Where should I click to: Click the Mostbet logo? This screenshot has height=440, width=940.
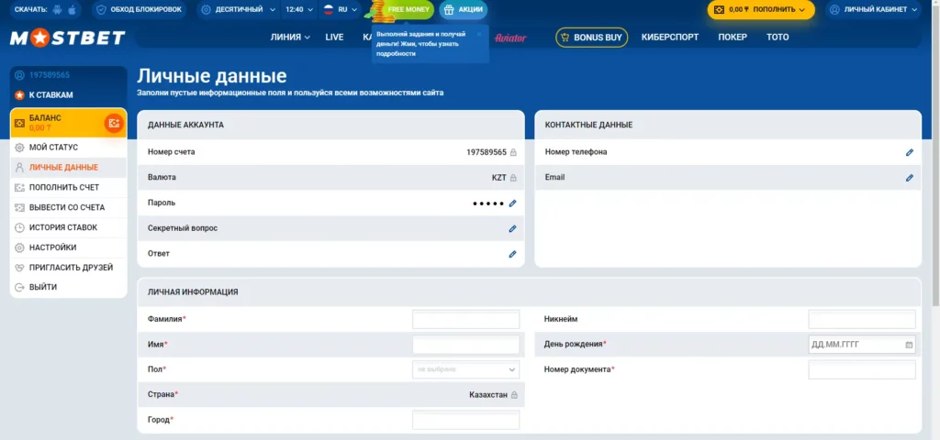pos(67,38)
